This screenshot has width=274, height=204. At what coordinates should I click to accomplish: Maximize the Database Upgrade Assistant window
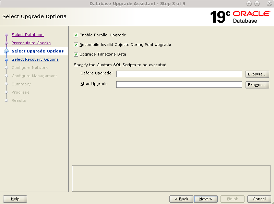pyautogui.click(x=257, y=4)
